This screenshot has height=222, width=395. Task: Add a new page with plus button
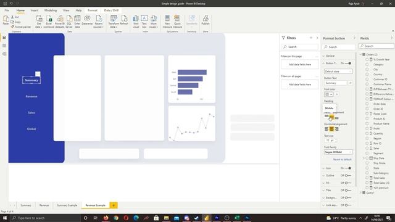click(114, 205)
